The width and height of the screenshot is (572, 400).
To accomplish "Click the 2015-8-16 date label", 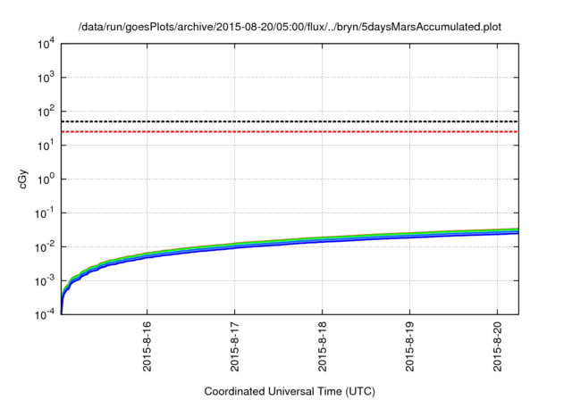I will pyautogui.click(x=147, y=346).
